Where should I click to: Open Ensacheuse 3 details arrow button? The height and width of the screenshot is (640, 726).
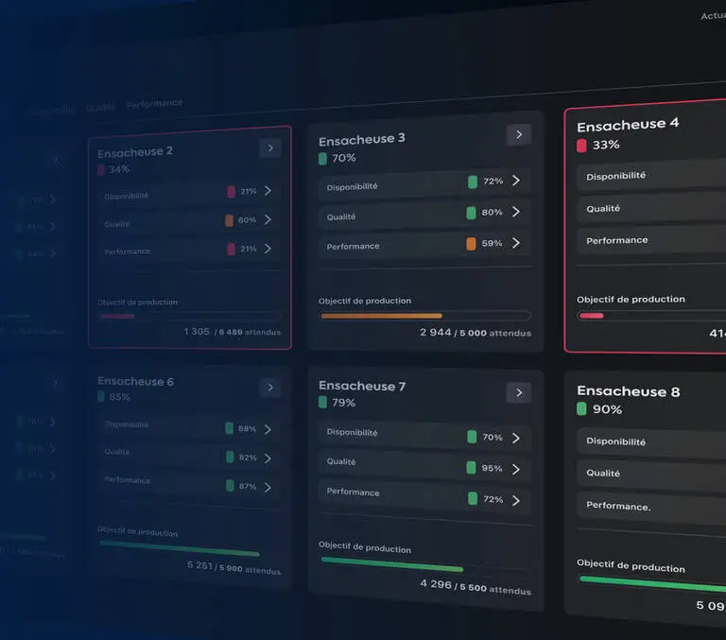[x=519, y=135]
